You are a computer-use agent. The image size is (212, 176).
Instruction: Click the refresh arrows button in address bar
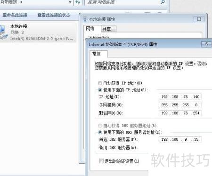click(78, 2)
